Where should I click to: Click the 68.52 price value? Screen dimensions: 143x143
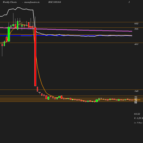137,114
